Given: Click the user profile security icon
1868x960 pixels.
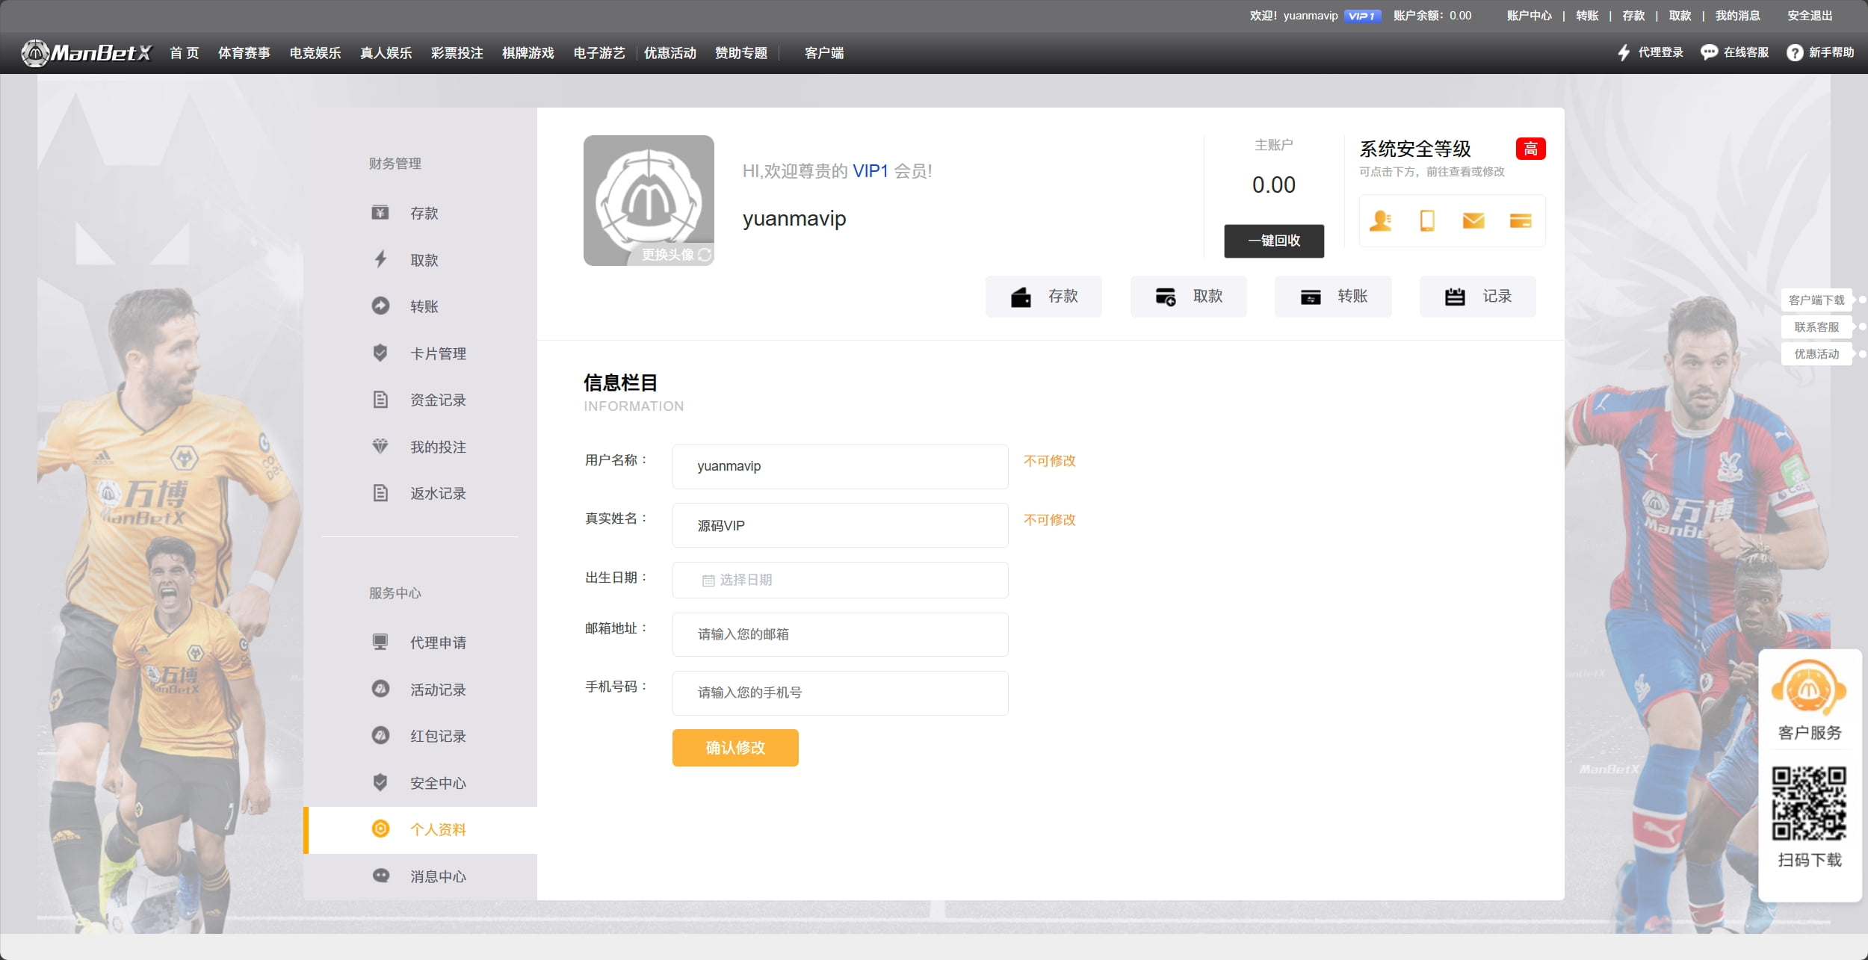Looking at the screenshot, I should 1380,221.
